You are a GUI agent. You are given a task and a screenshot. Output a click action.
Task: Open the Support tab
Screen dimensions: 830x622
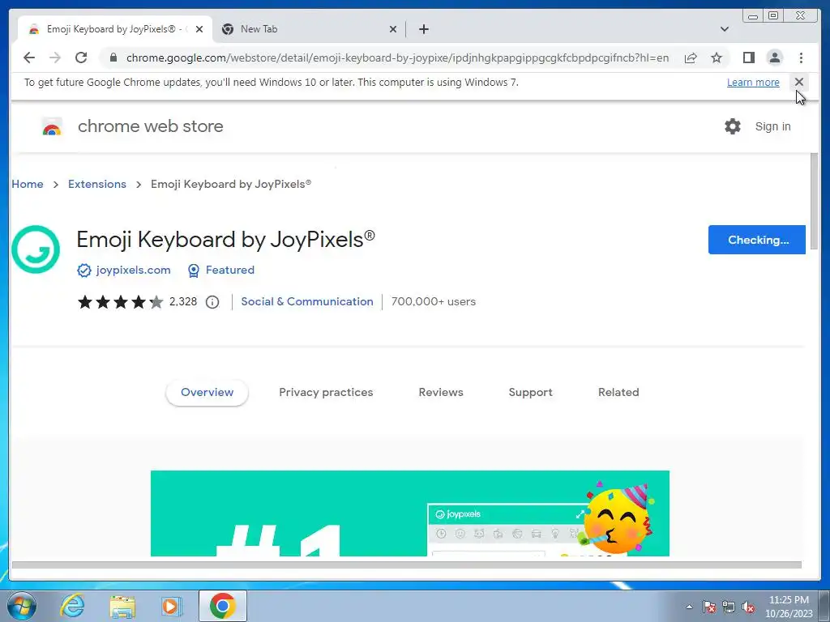(530, 393)
